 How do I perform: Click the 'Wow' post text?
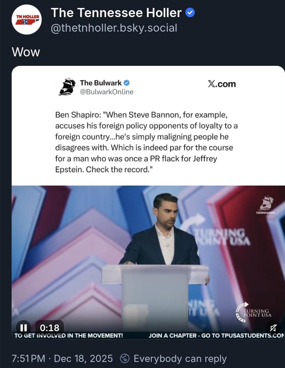(x=26, y=52)
